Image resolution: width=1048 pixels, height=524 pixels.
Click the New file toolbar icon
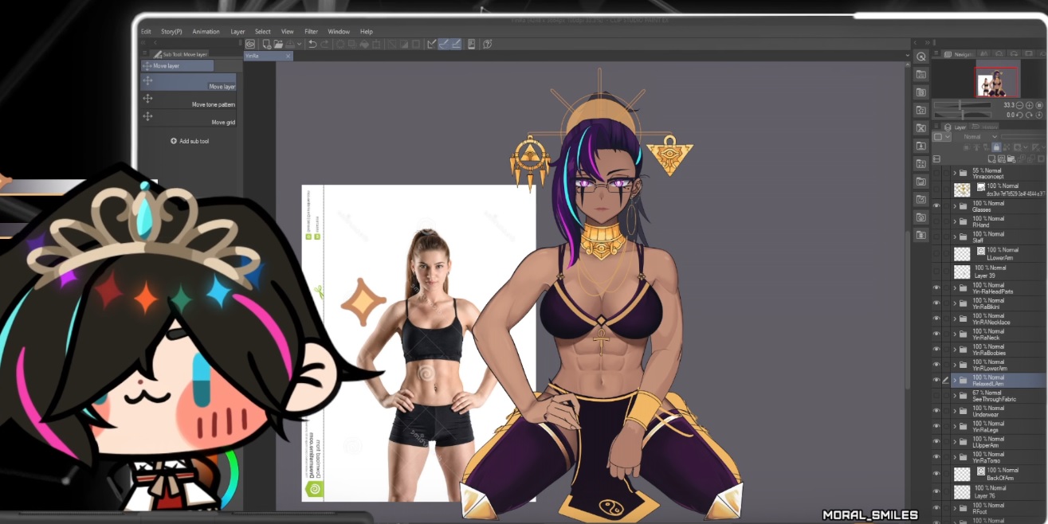pyautogui.click(x=267, y=44)
